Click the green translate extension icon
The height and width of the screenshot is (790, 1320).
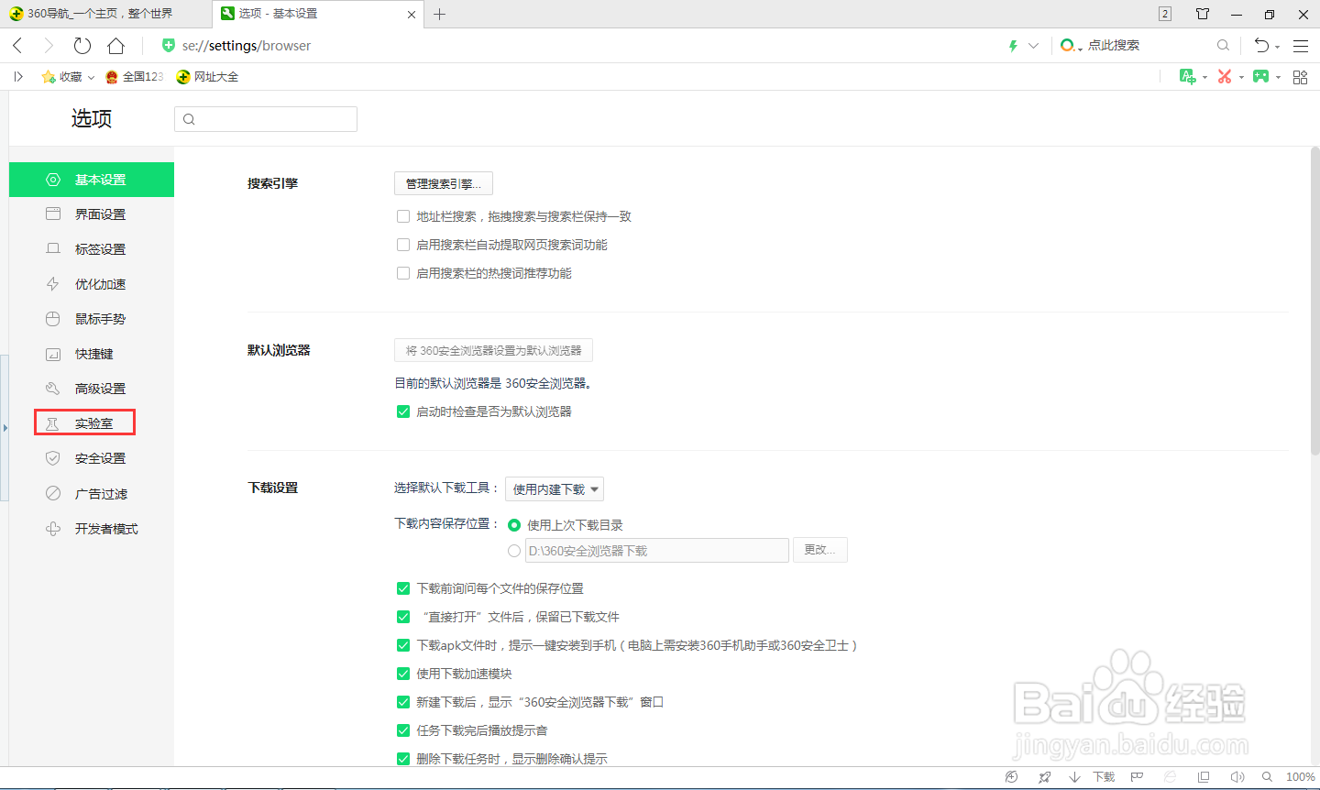click(1187, 77)
